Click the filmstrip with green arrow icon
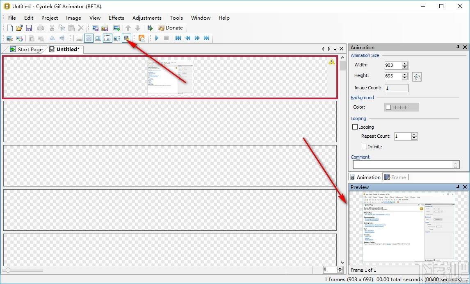Screen dimensions: 470x284 150,28
